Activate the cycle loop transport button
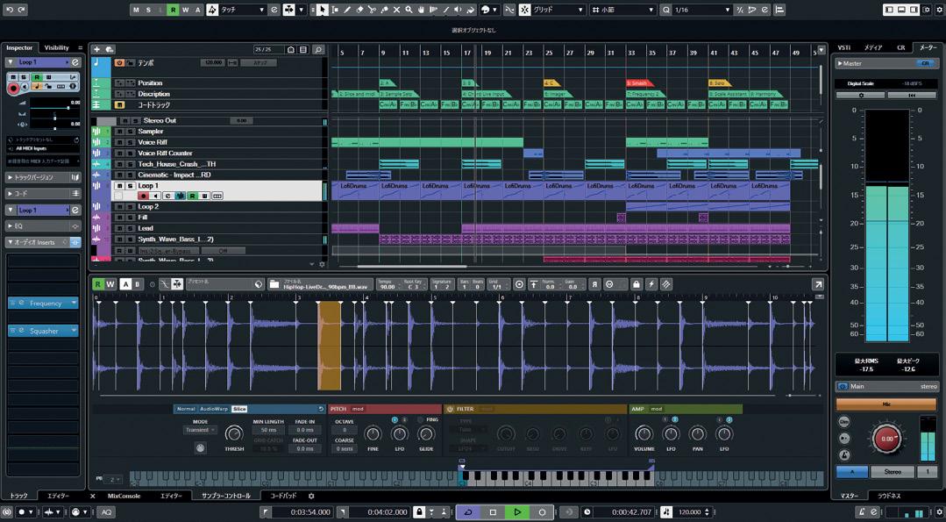Viewport: 946px width, 522px height. click(x=468, y=511)
